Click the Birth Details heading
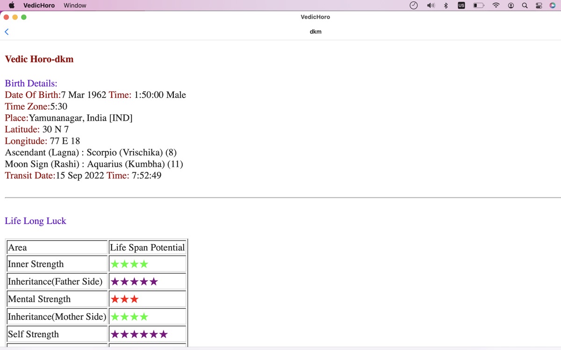 click(31, 84)
